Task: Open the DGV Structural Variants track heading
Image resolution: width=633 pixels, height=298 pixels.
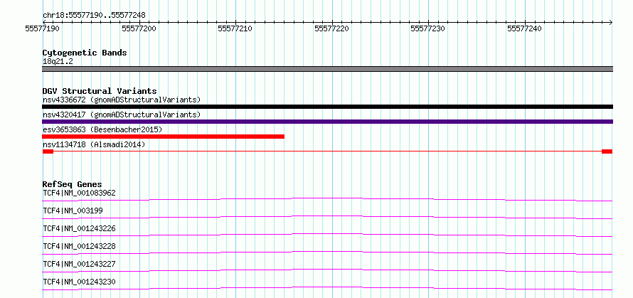Action: [100, 91]
